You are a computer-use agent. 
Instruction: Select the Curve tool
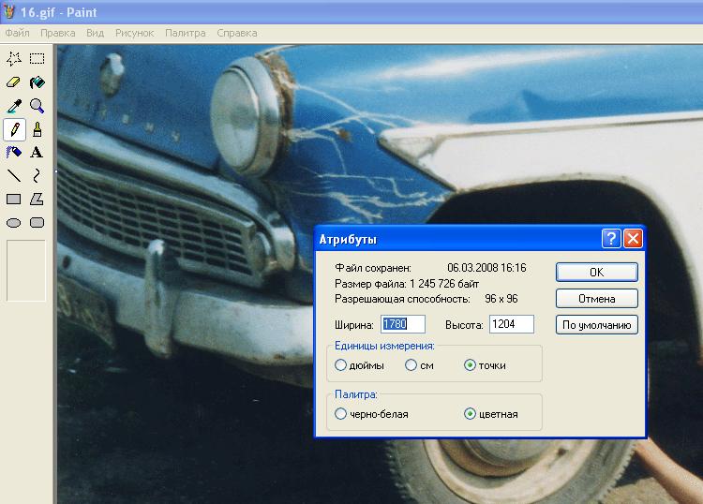37,175
